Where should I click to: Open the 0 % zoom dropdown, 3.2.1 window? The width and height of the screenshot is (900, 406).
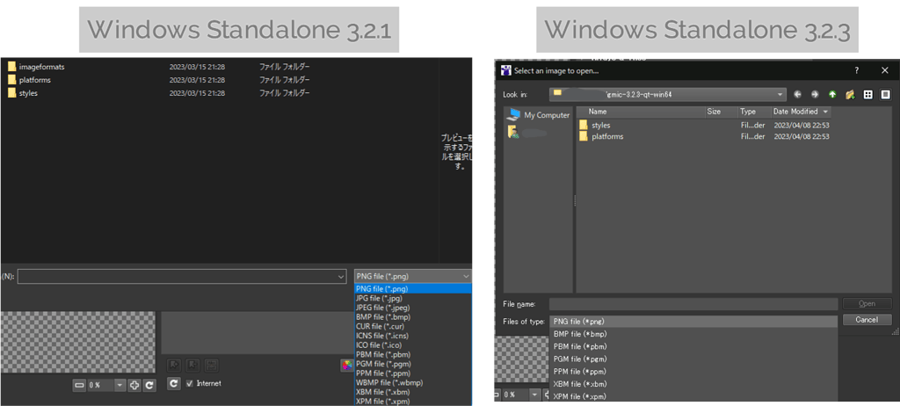click(x=120, y=385)
